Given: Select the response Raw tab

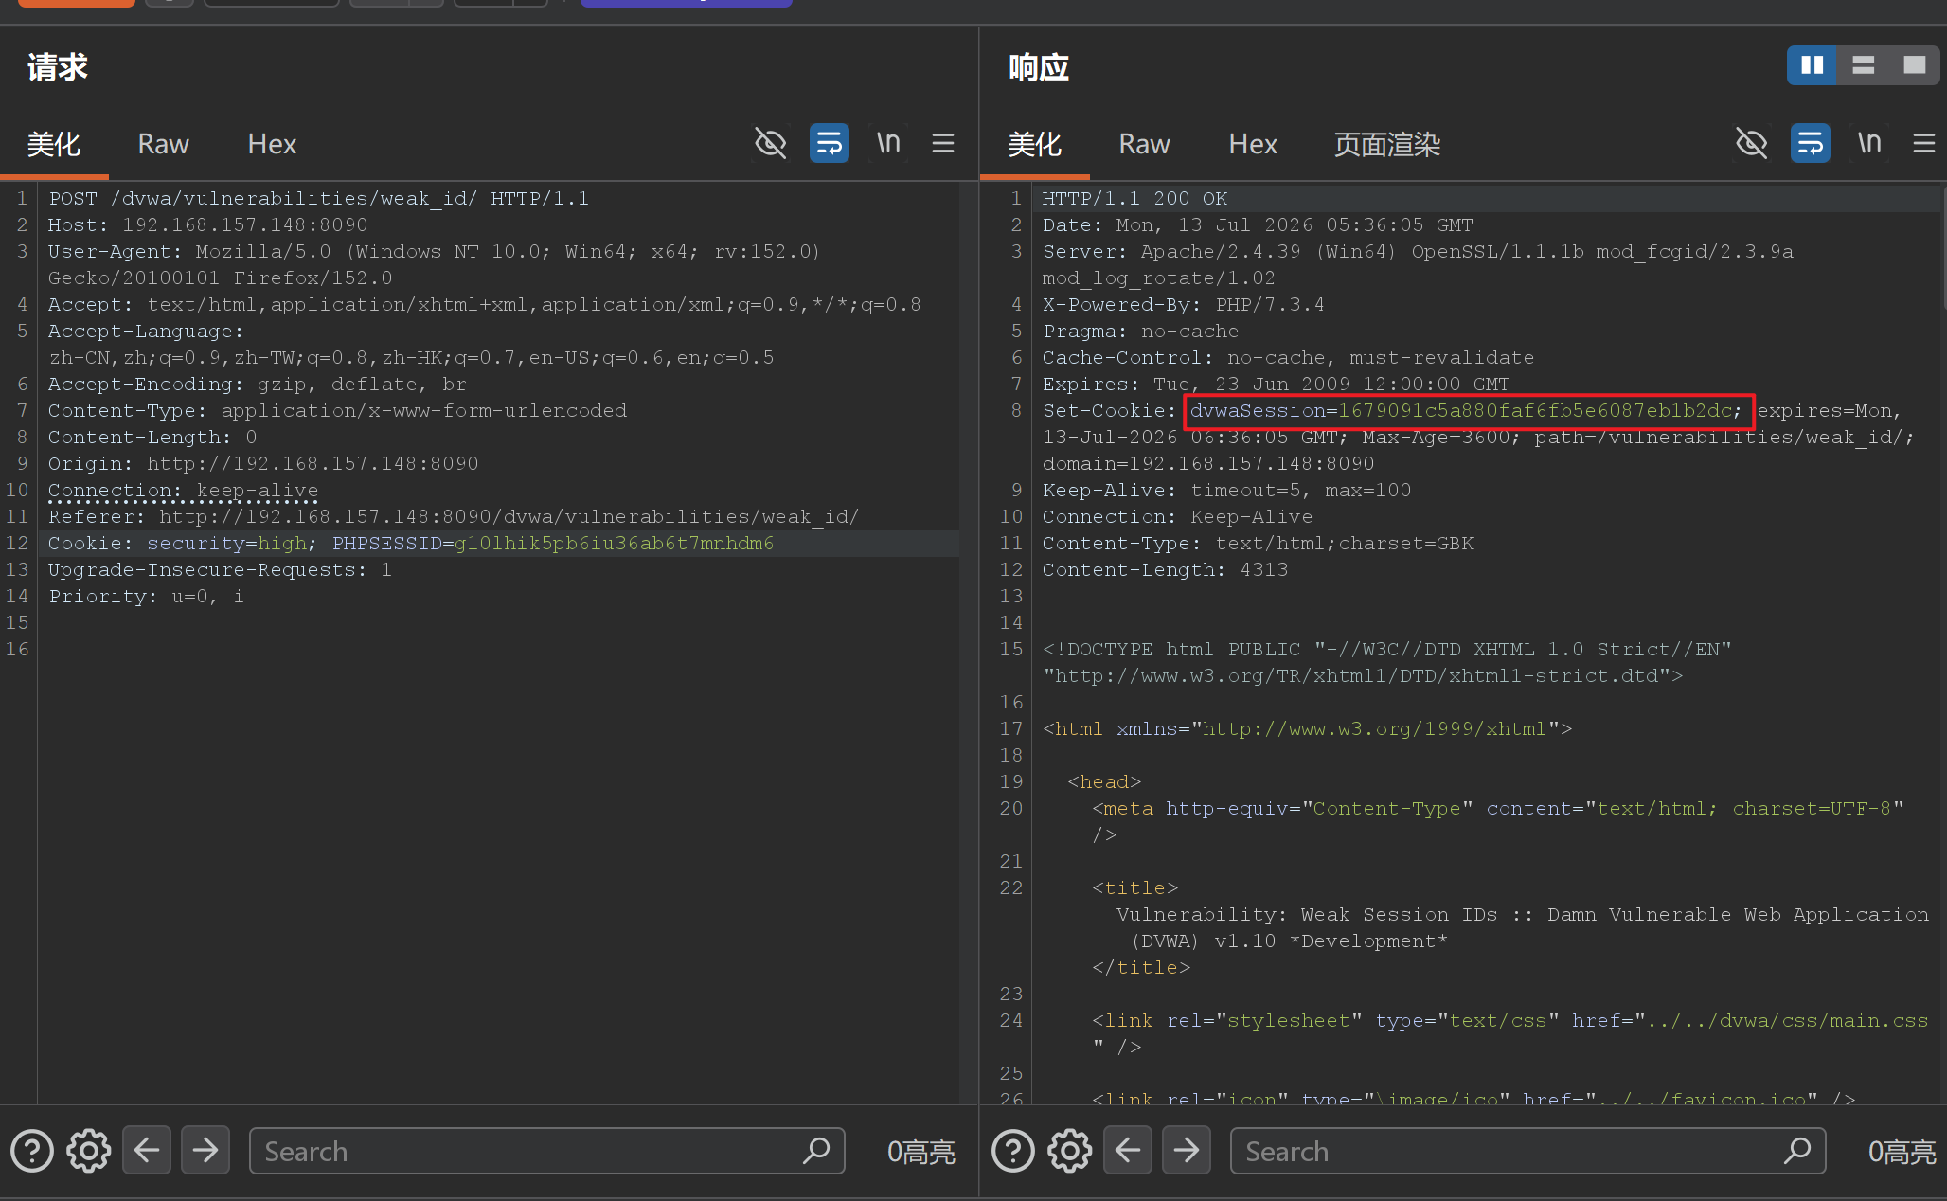Looking at the screenshot, I should click(x=1144, y=144).
